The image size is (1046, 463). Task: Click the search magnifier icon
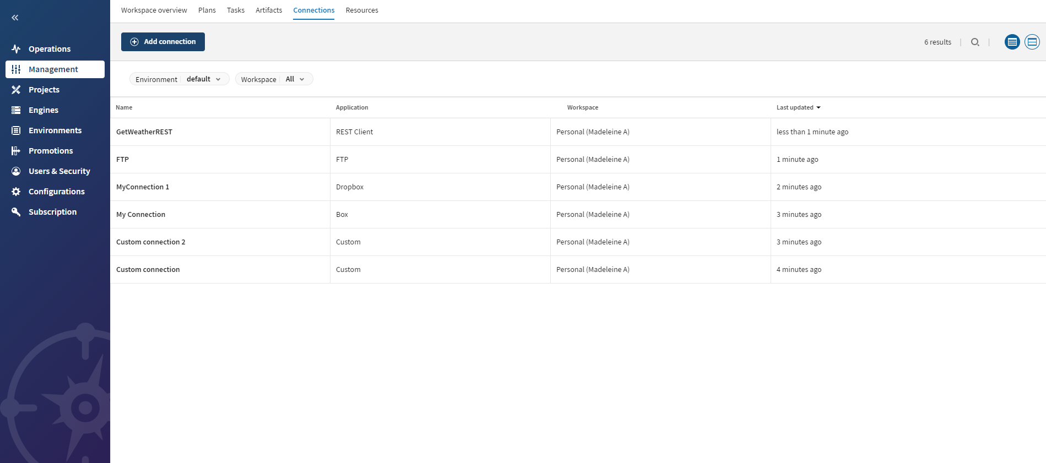tap(975, 42)
